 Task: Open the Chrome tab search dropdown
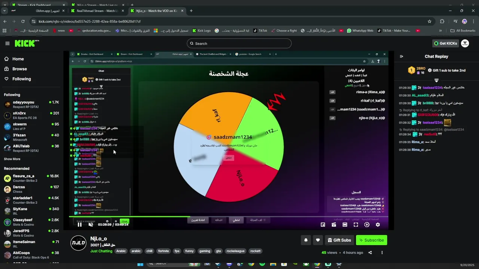click(4, 11)
